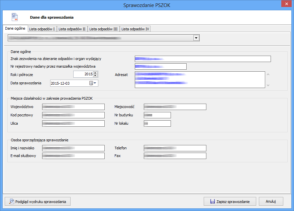This screenshot has height=211, width=294.
Task: Click Podgląd wydruku sprawozdania button
Action: (x=38, y=201)
